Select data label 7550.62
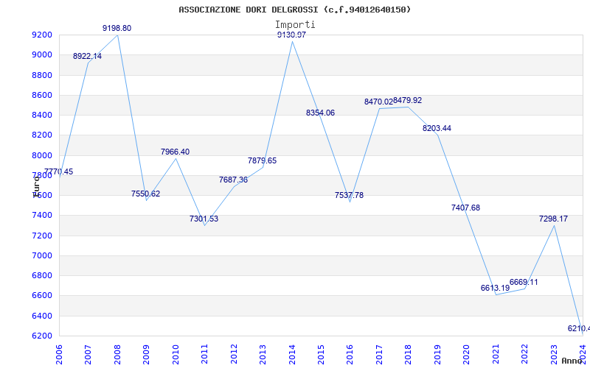 (145, 194)
